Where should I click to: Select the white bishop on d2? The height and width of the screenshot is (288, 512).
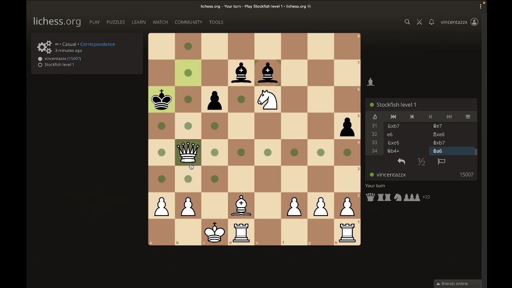(x=241, y=206)
